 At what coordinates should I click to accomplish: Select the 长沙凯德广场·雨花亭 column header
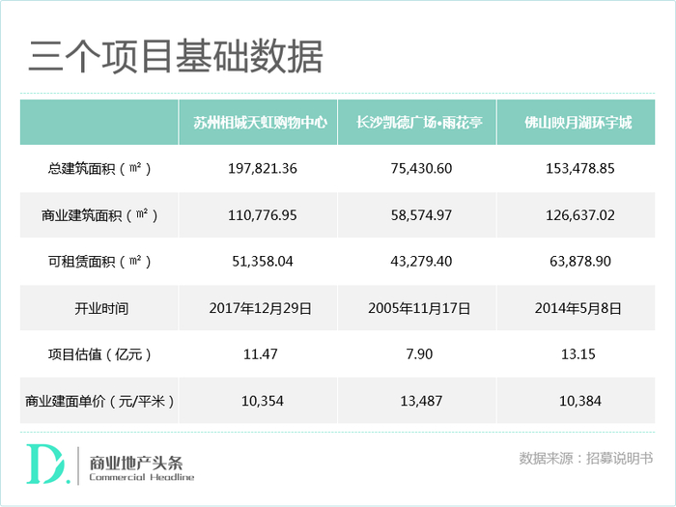pyautogui.click(x=419, y=123)
